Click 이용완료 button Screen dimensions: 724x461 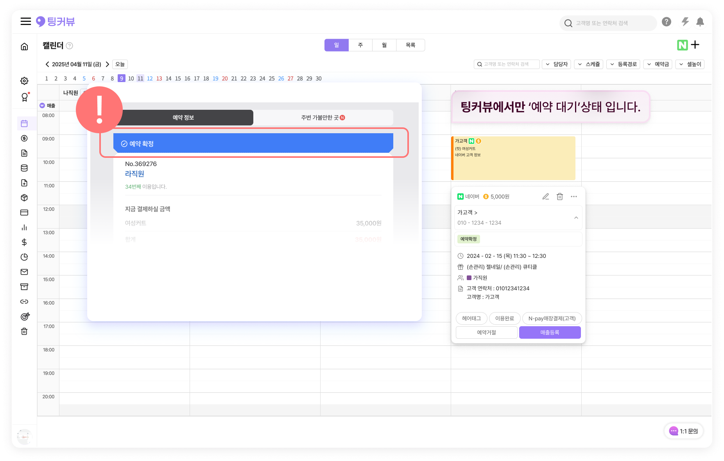[x=505, y=318]
